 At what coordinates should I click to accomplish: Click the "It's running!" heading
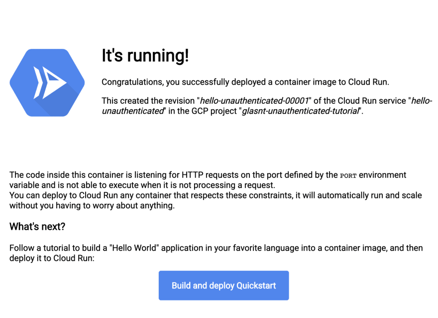[x=145, y=55]
